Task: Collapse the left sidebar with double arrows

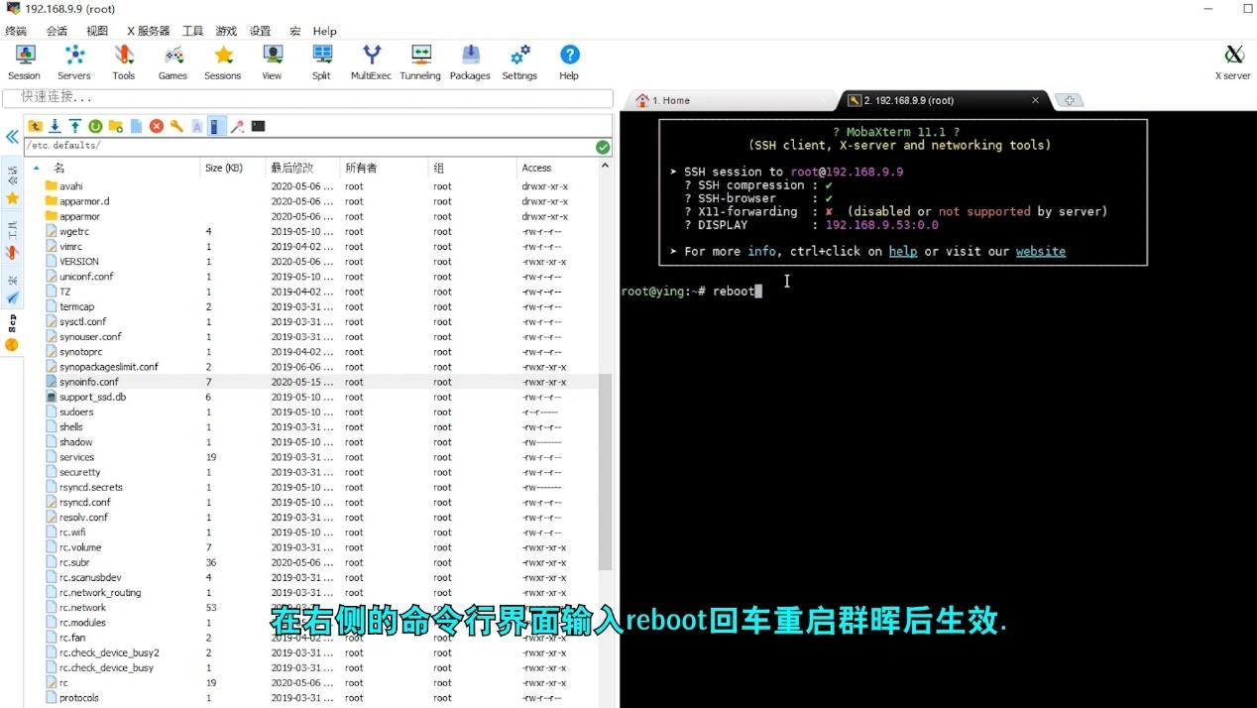Action: (x=11, y=137)
